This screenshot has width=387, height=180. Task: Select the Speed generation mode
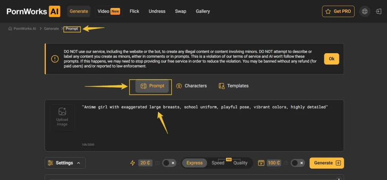(x=218, y=163)
